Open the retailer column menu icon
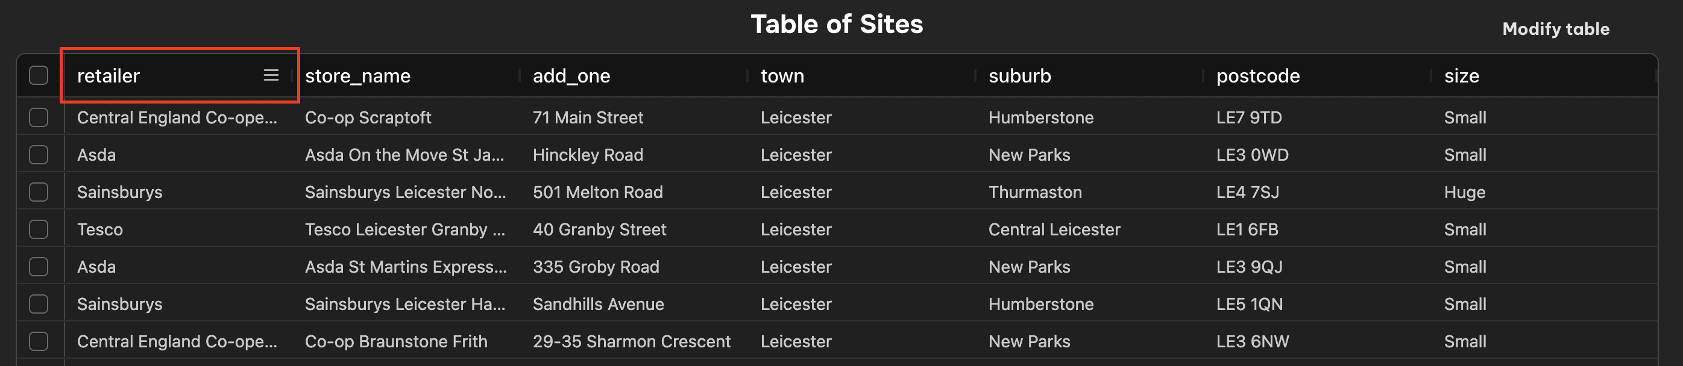 271,76
